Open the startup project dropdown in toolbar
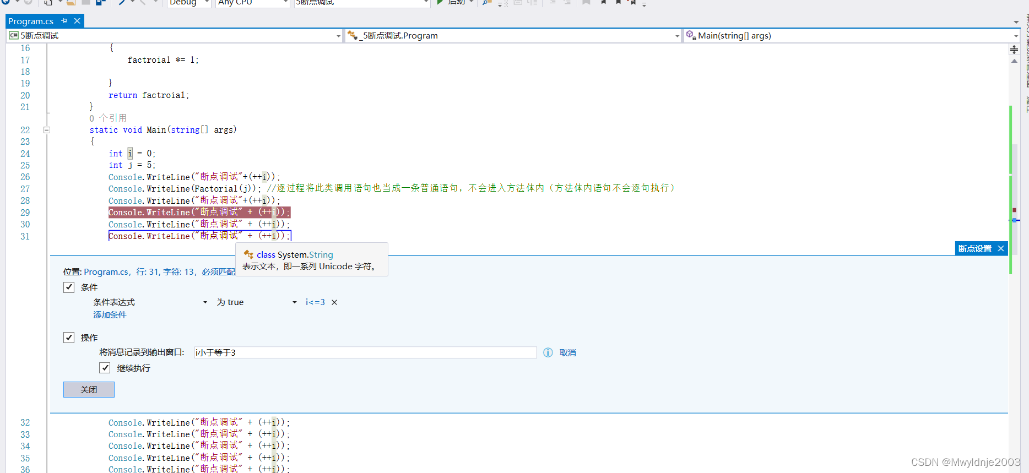1029x473 pixels. (x=362, y=3)
